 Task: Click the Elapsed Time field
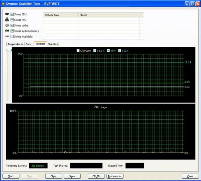[x=135, y=166]
